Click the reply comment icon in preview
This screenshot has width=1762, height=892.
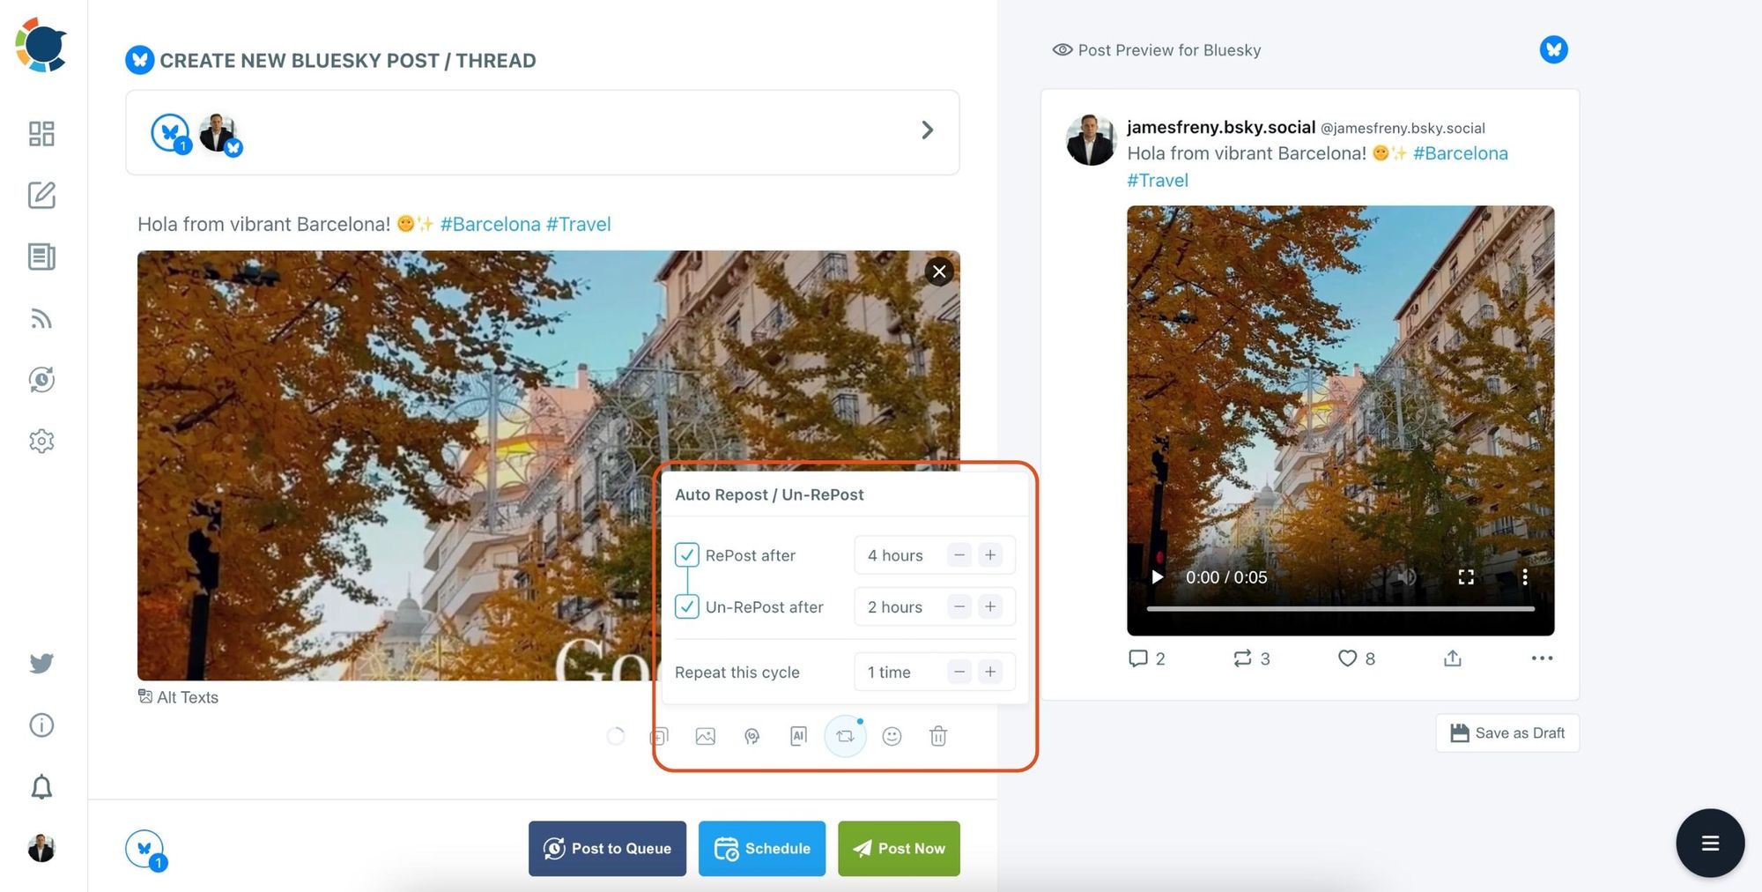point(1138,658)
